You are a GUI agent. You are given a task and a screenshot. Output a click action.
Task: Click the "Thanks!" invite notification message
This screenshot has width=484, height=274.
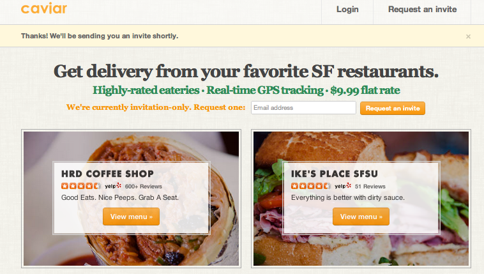(100, 36)
